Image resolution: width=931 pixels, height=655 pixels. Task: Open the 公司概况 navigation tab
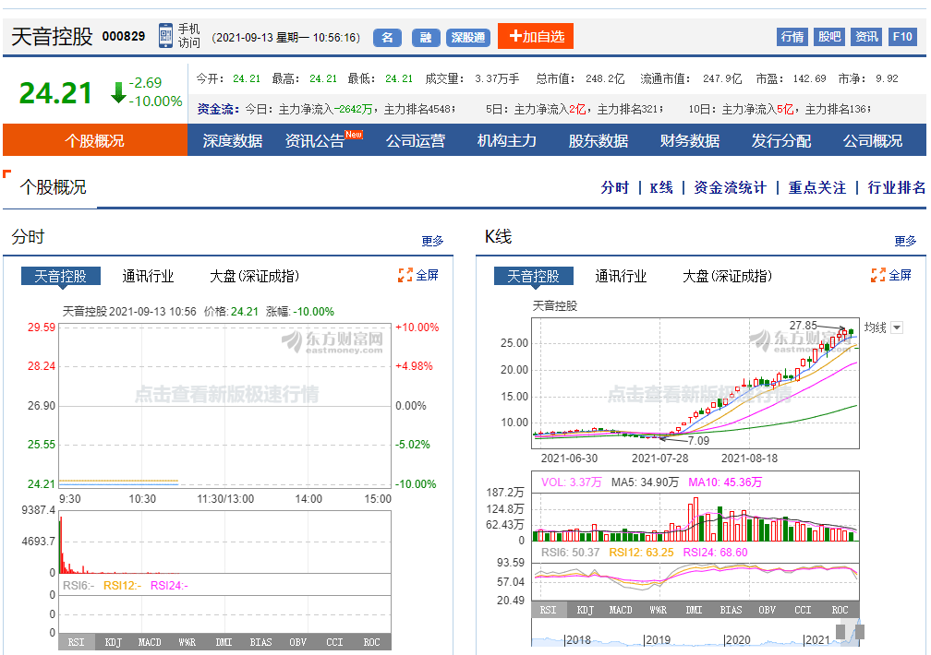click(872, 140)
